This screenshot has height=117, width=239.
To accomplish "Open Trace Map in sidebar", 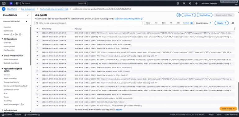I will click(x=8, y=101).
